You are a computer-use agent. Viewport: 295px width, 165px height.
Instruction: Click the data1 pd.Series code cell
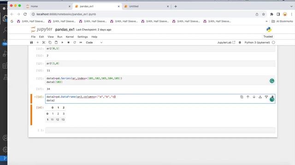click(x=160, y=80)
